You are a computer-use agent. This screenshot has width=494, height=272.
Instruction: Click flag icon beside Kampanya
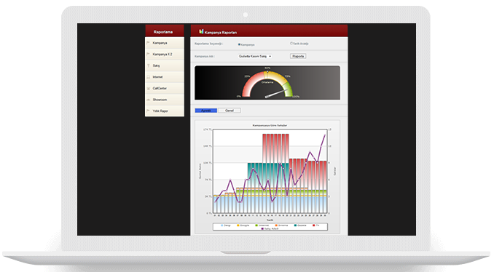pos(149,43)
